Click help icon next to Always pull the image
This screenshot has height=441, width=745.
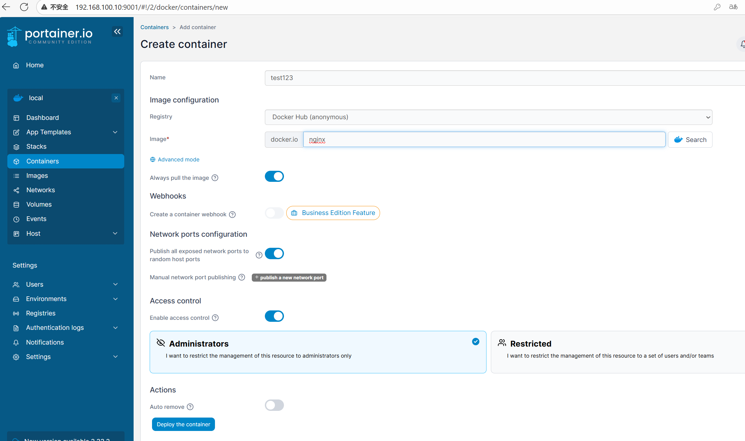pos(215,178)
